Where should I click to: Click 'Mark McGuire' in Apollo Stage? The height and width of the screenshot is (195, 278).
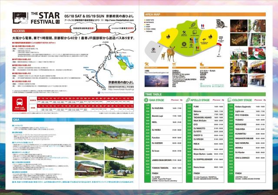(x=200, y=121)
